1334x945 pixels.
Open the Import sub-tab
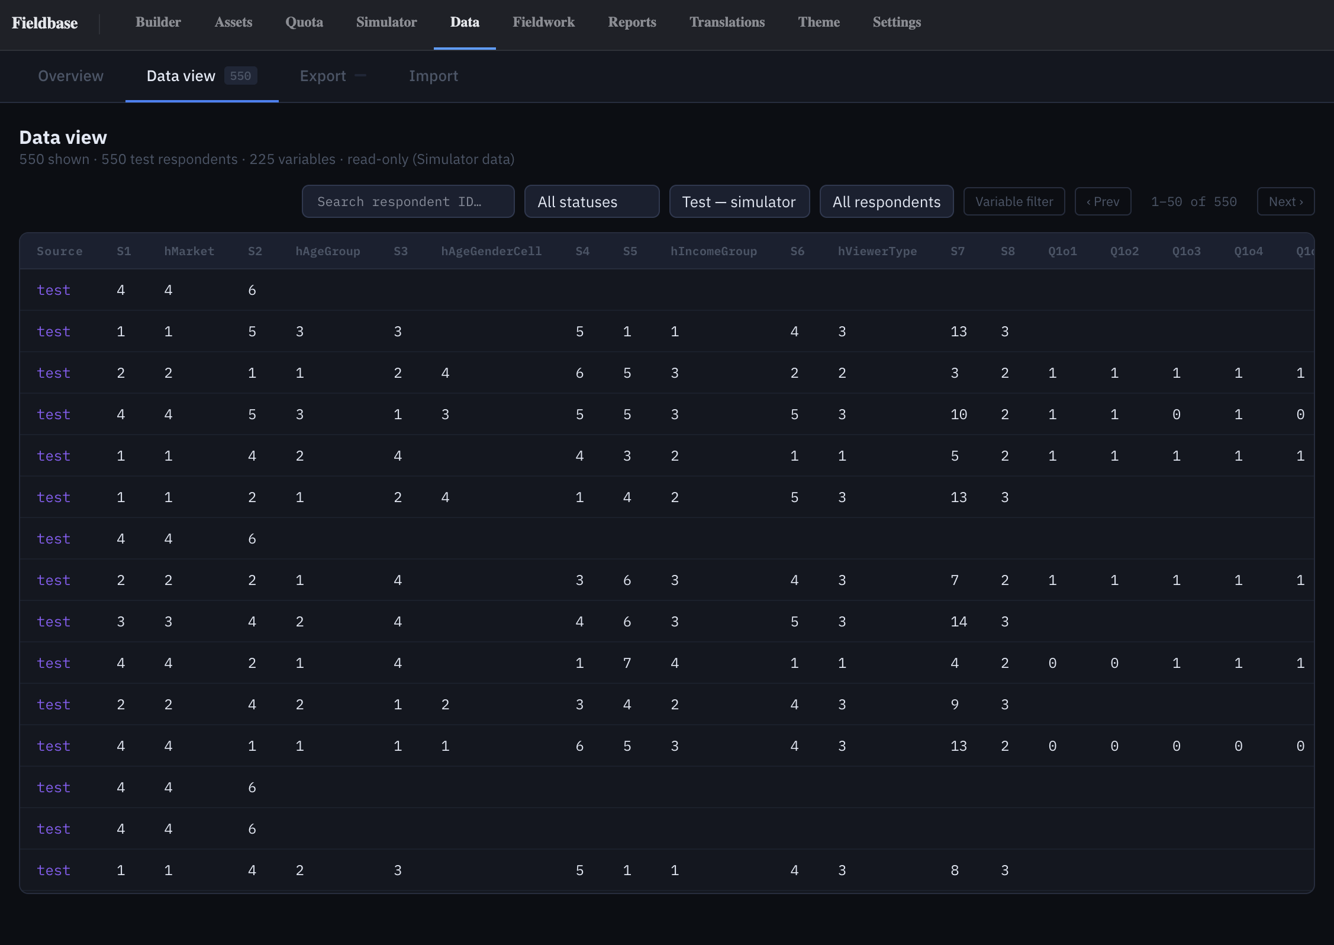pos(433,76)
